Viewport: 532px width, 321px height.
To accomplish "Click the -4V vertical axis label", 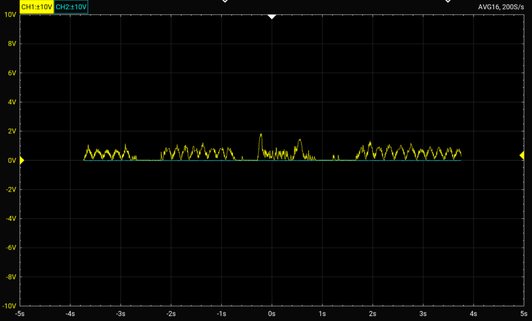I will pyautogui.click(x=11, y=219).
